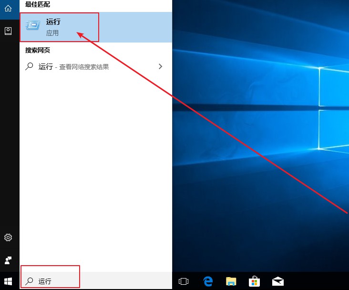Open the Store app from taskbar
This screenshot has height=290, width=349.
pyautogui.click(x=255, y=281)
